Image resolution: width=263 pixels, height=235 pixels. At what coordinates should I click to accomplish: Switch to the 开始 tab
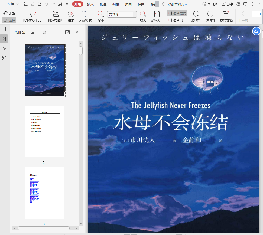(x=77, y=4)
